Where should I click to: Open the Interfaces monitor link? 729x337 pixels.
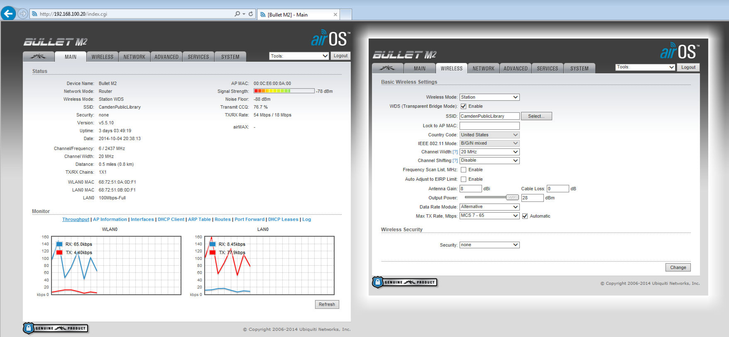(142, 219)
